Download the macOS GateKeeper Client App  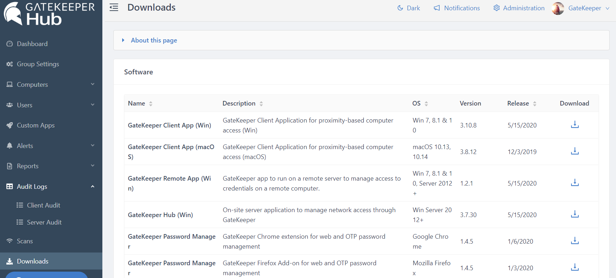click(x=575, y=151)
